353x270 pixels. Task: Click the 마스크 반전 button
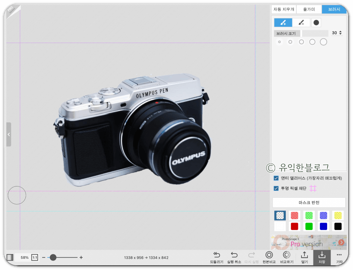point(309,202)
